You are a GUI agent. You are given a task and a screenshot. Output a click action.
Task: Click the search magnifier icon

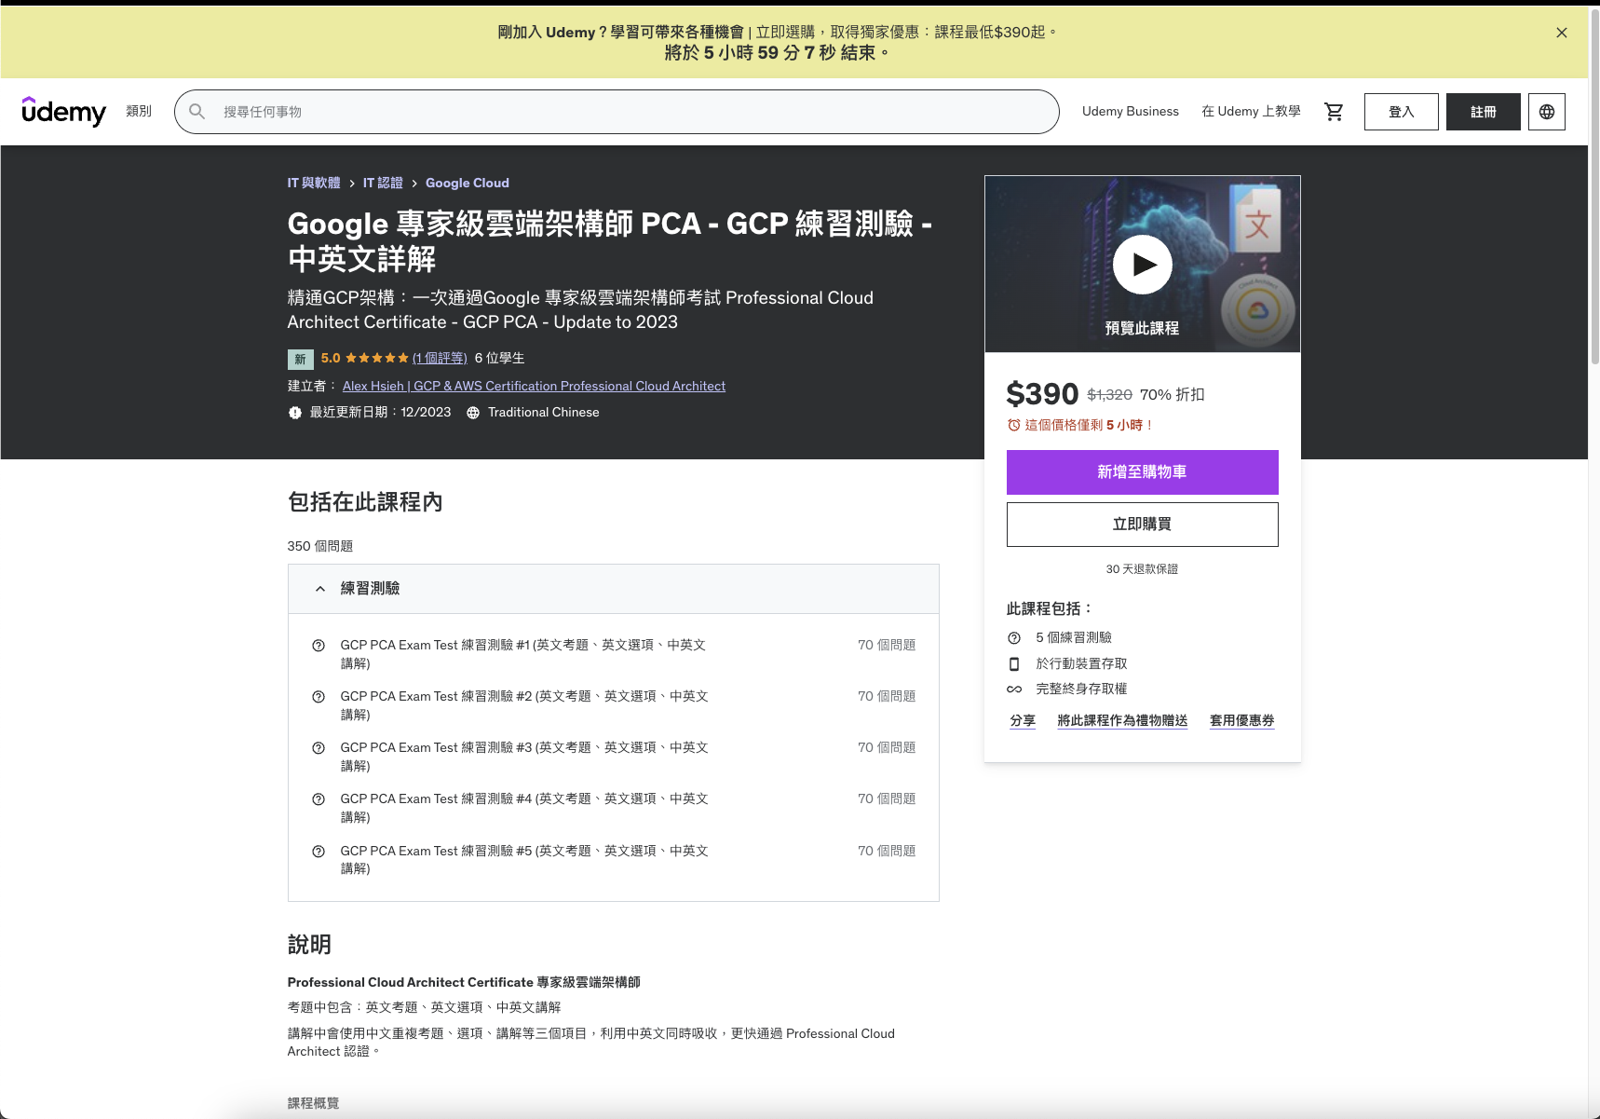[x=197, y=112]
